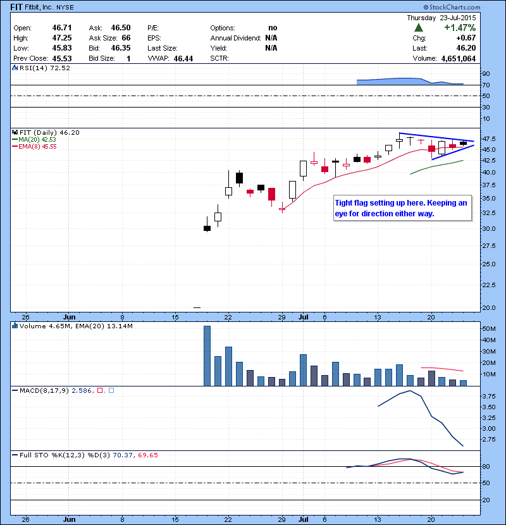
Task: Click the tallest volume bar above 50M
Action: point(207,356)
